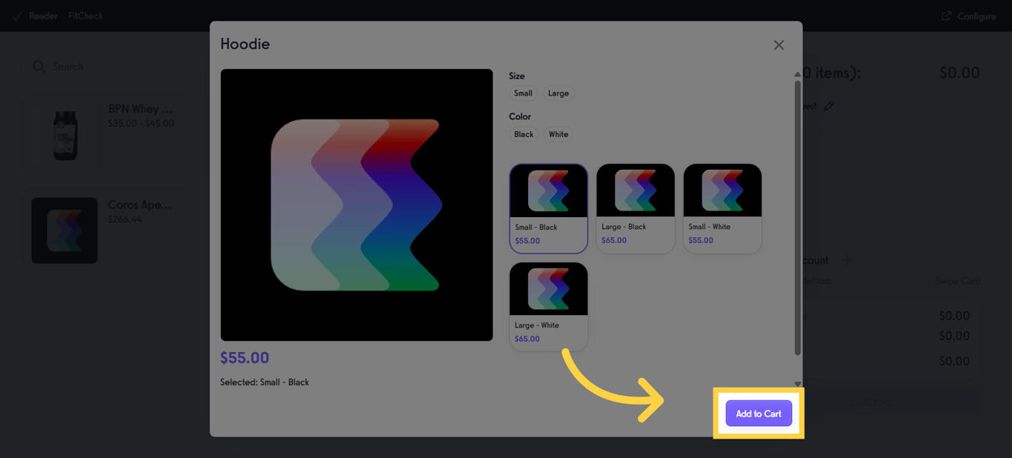Click the Reader checkmark status icon

point(16,16)
